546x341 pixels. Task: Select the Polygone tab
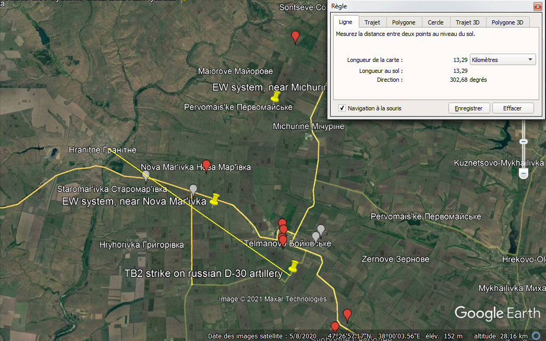404,22
